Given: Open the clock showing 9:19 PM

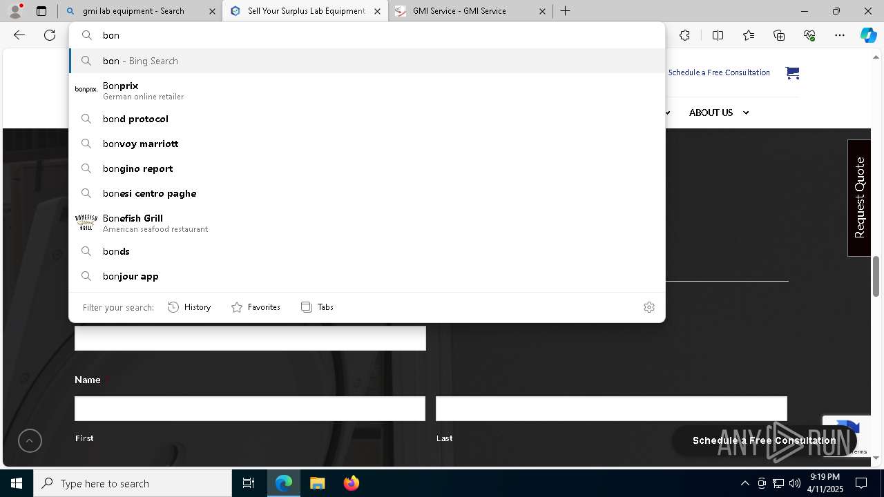Looking at the screenshot, I should (825, 483).
